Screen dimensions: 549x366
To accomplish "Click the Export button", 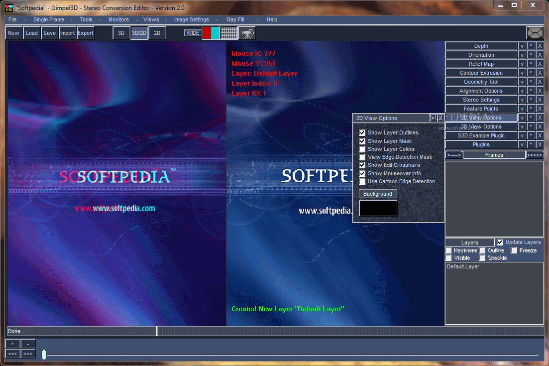I will click(x=85, y=33).
